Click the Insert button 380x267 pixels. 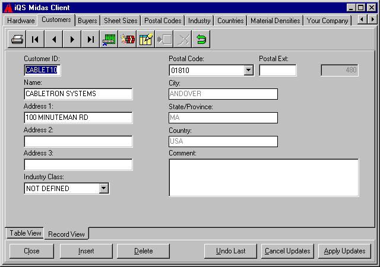pos(86,251)
